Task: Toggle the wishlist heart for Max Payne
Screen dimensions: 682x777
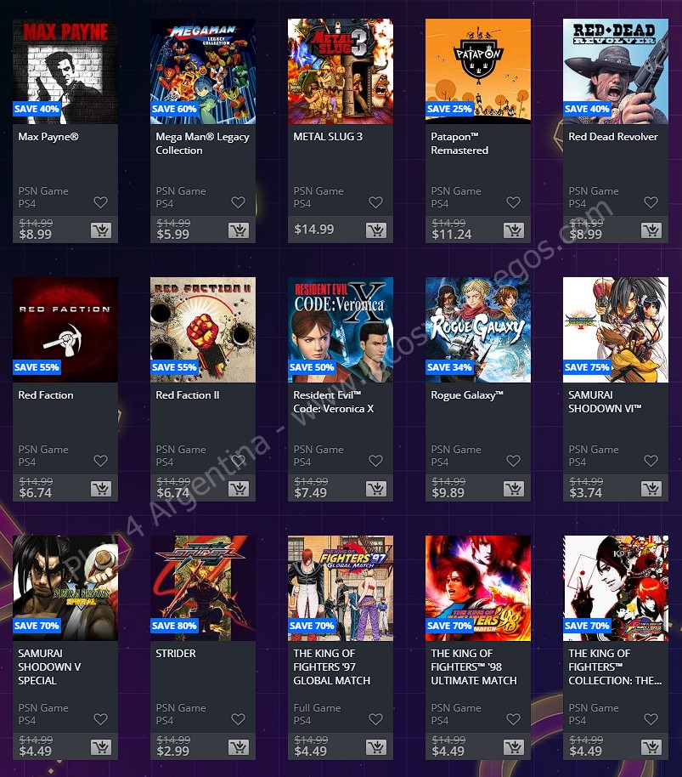Action: click(100, 202)
